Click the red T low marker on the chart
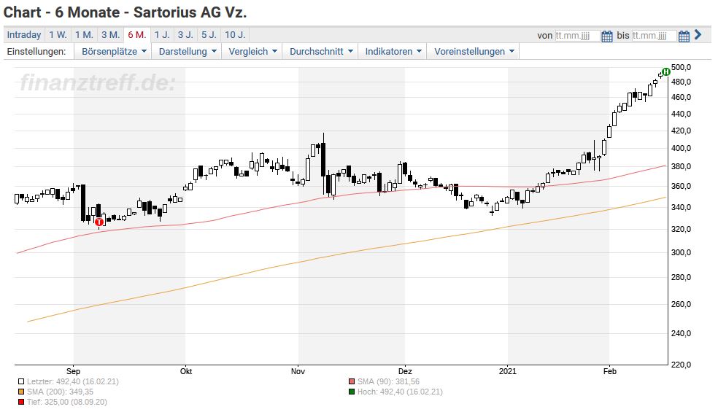The image size is (718, 412). click(x=99, y=222)
